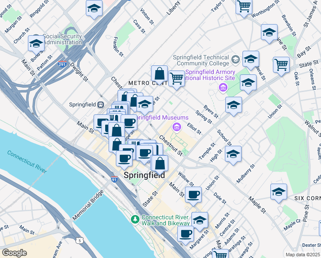Click the cafe marker near Margaret St
321x258 pixels.
(x=185, y=234)
